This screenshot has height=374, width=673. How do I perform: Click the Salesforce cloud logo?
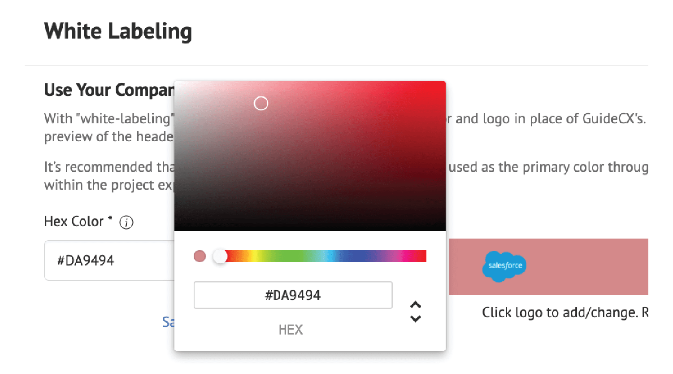[504, 266]
